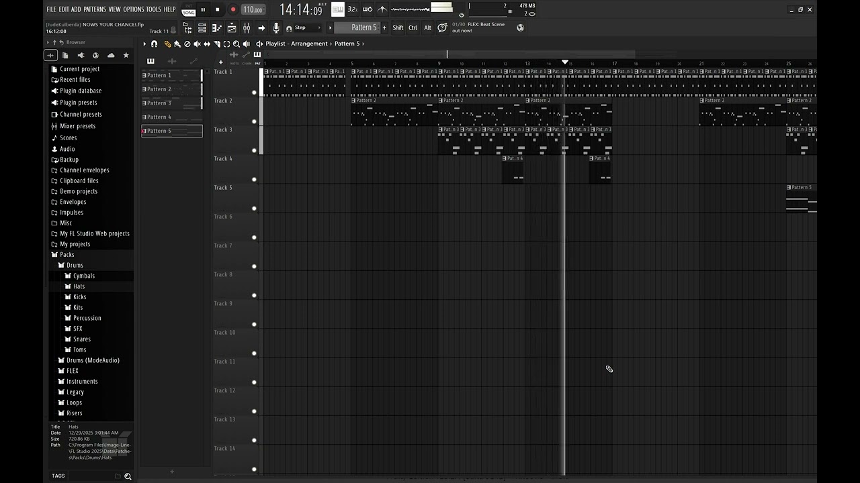Show browser favorites star tab
The width and height of the screenshot is (860, 483).
[126, 55]
